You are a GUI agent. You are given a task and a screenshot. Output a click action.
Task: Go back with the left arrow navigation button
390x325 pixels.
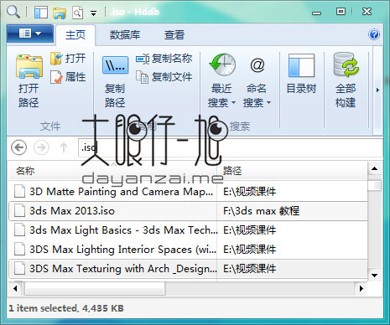pos(19,147)
